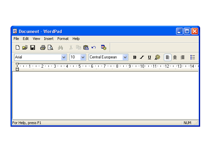
Task: Open the Help menu
Action: (x=76, y=39)
